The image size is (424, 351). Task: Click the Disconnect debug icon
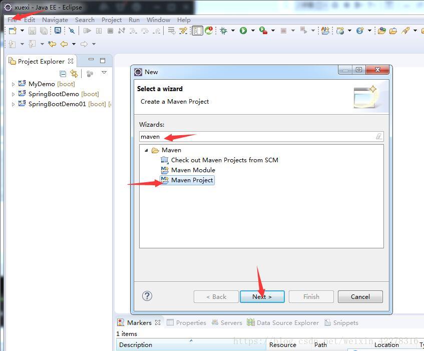tap(122, 31)
